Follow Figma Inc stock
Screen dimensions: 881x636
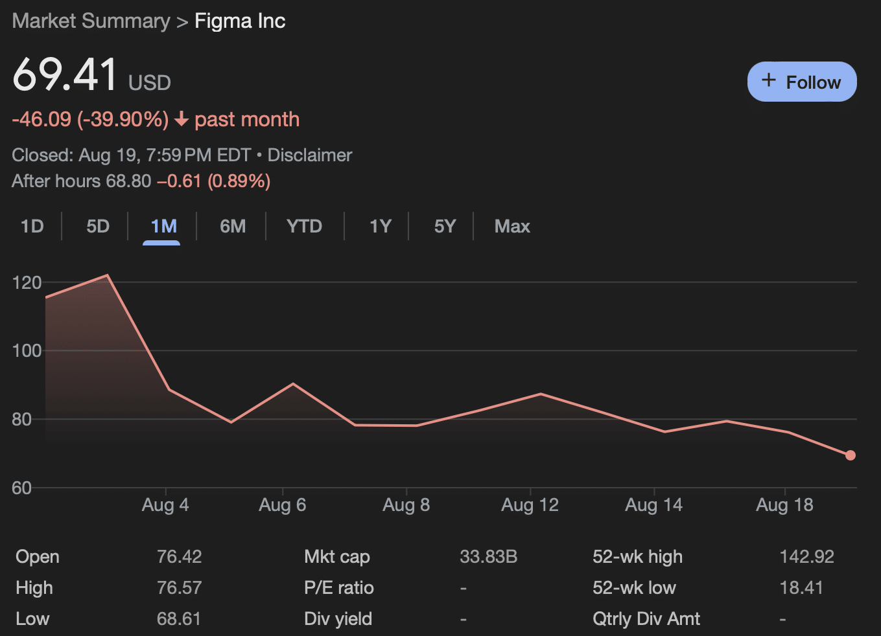(x=802, y=82)
